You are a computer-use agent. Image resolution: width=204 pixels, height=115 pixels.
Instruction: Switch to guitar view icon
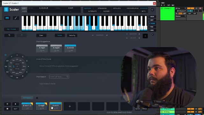point(16,18)
